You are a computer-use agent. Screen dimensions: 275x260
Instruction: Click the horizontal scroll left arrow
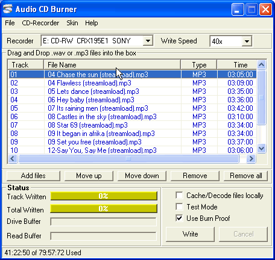[13, 159]
